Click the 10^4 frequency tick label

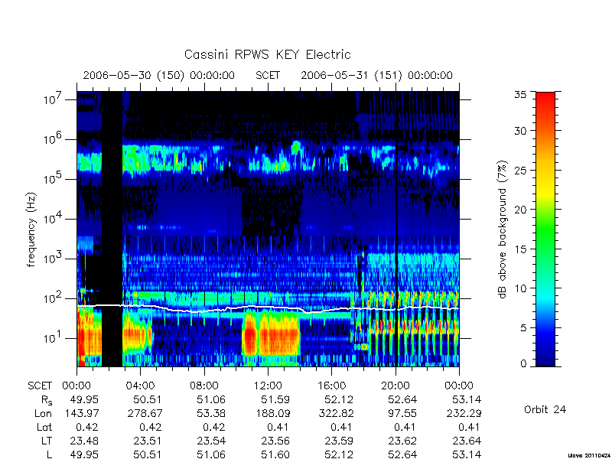[54, 218]
